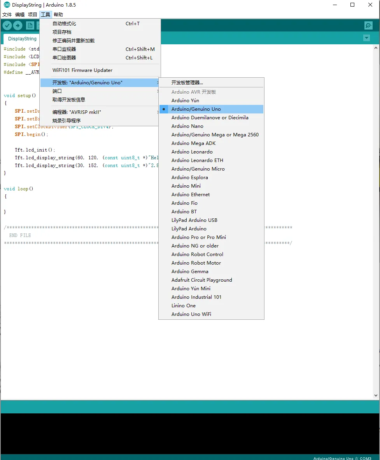Open the 项目 menu
The image size is (380, 460).
pyautogui.click(x=33, y=15)
